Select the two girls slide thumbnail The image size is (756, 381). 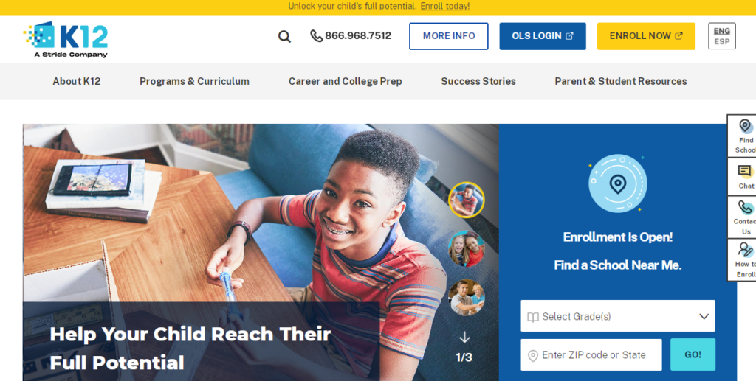coord(467,248)
